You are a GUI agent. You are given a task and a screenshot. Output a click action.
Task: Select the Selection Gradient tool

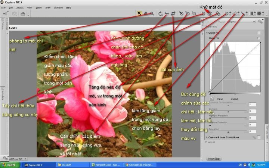(x=251, y=13)
